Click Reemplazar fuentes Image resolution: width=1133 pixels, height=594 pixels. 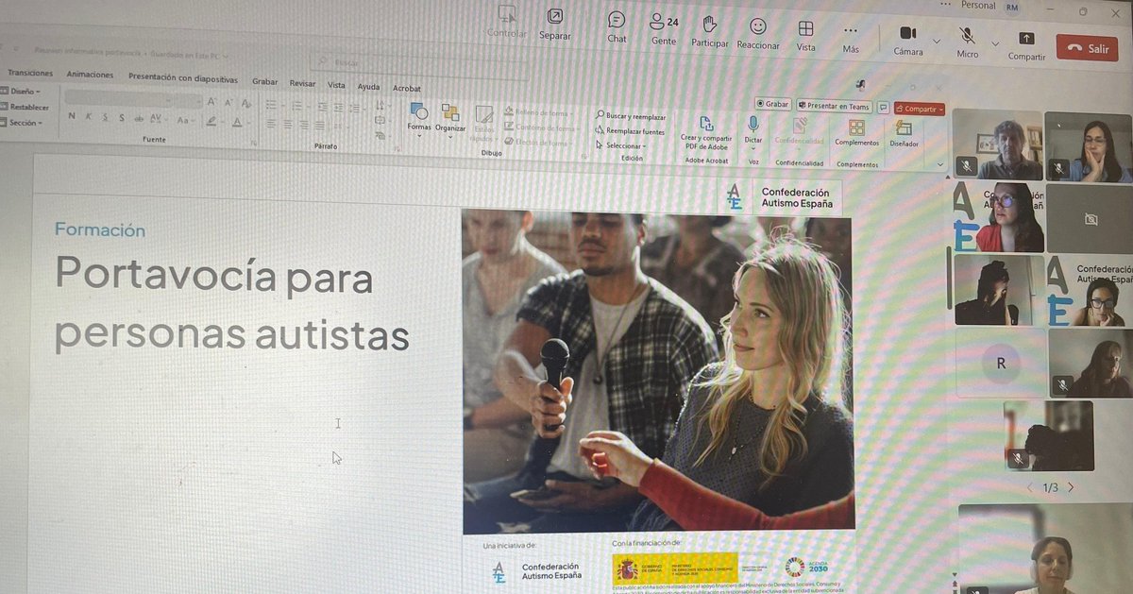[x=630, y=131]
